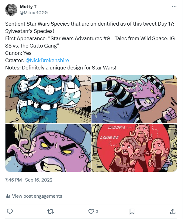Click the @MTrac1000 handle

[33, 12]
